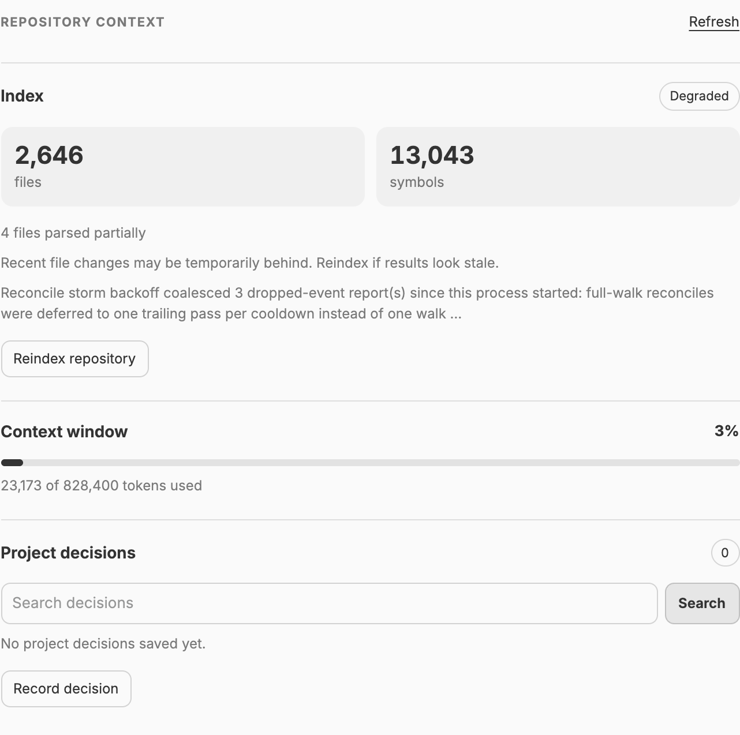Click the Project decisions section heading

[68, 553]
